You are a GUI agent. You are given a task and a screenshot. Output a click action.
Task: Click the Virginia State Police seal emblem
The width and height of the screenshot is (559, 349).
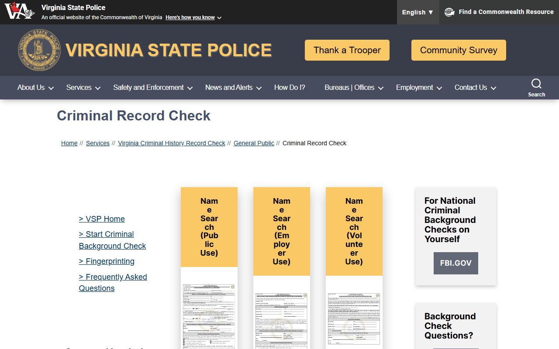pyautogui.click(x=39, y=50)
